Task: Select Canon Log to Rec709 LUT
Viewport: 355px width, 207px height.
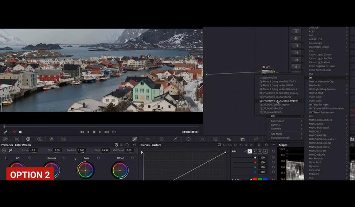Action: point(328,58)
